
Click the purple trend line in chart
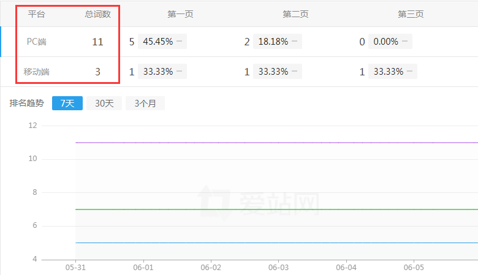coord(276,143)
